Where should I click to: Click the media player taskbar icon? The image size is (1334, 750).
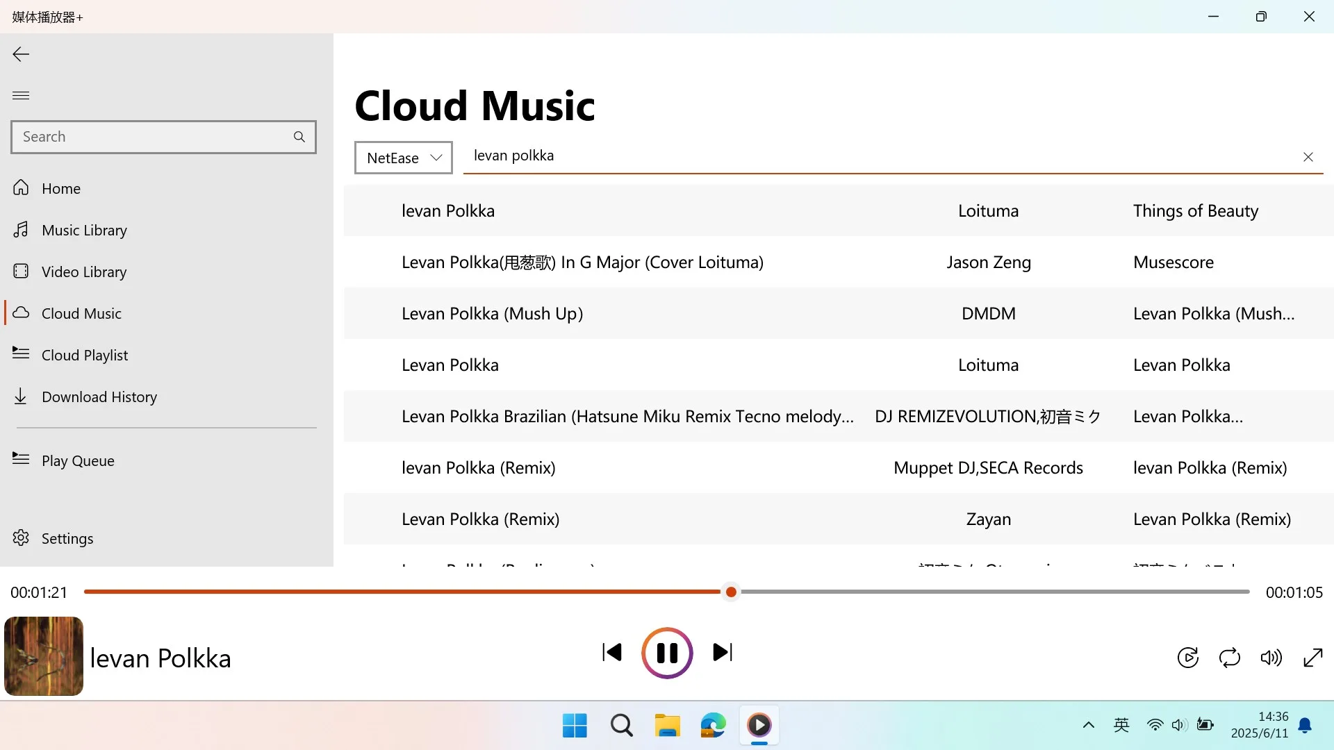point(759,726)
